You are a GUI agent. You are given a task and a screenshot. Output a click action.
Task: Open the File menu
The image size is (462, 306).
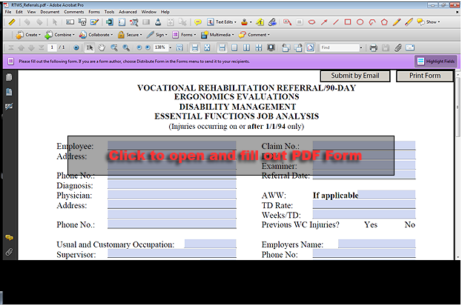point(8,12)
